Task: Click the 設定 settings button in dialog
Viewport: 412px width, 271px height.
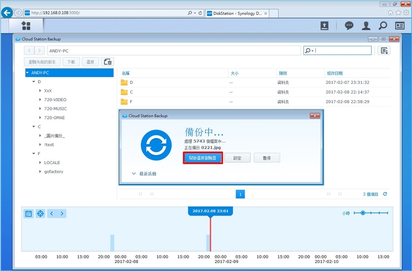Action: 237,158
